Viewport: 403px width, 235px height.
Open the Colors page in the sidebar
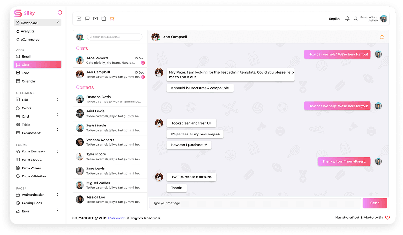click(x=26, y=108)
